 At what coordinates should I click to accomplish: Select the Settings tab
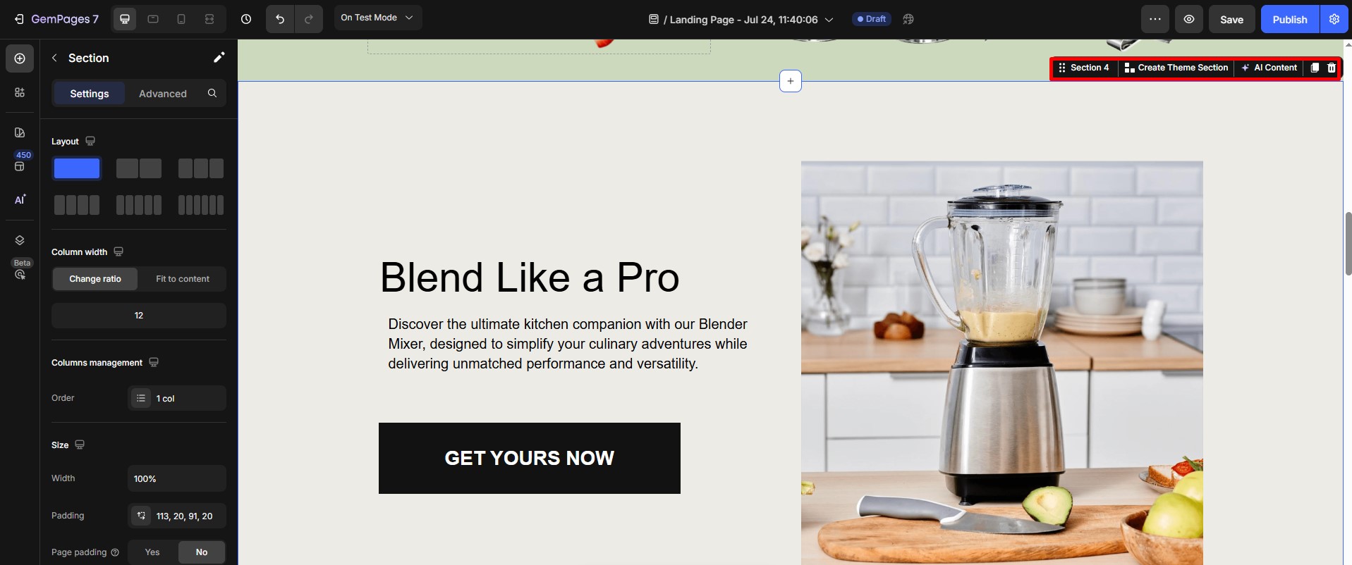(90, 94)
